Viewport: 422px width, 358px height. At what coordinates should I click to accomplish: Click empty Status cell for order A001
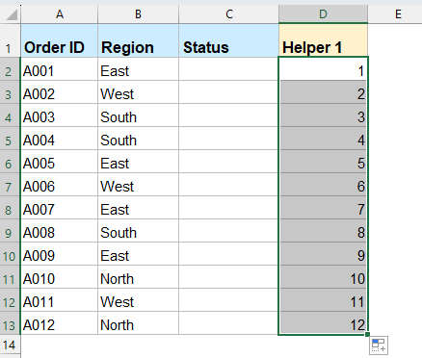click(x=228, y=69)
